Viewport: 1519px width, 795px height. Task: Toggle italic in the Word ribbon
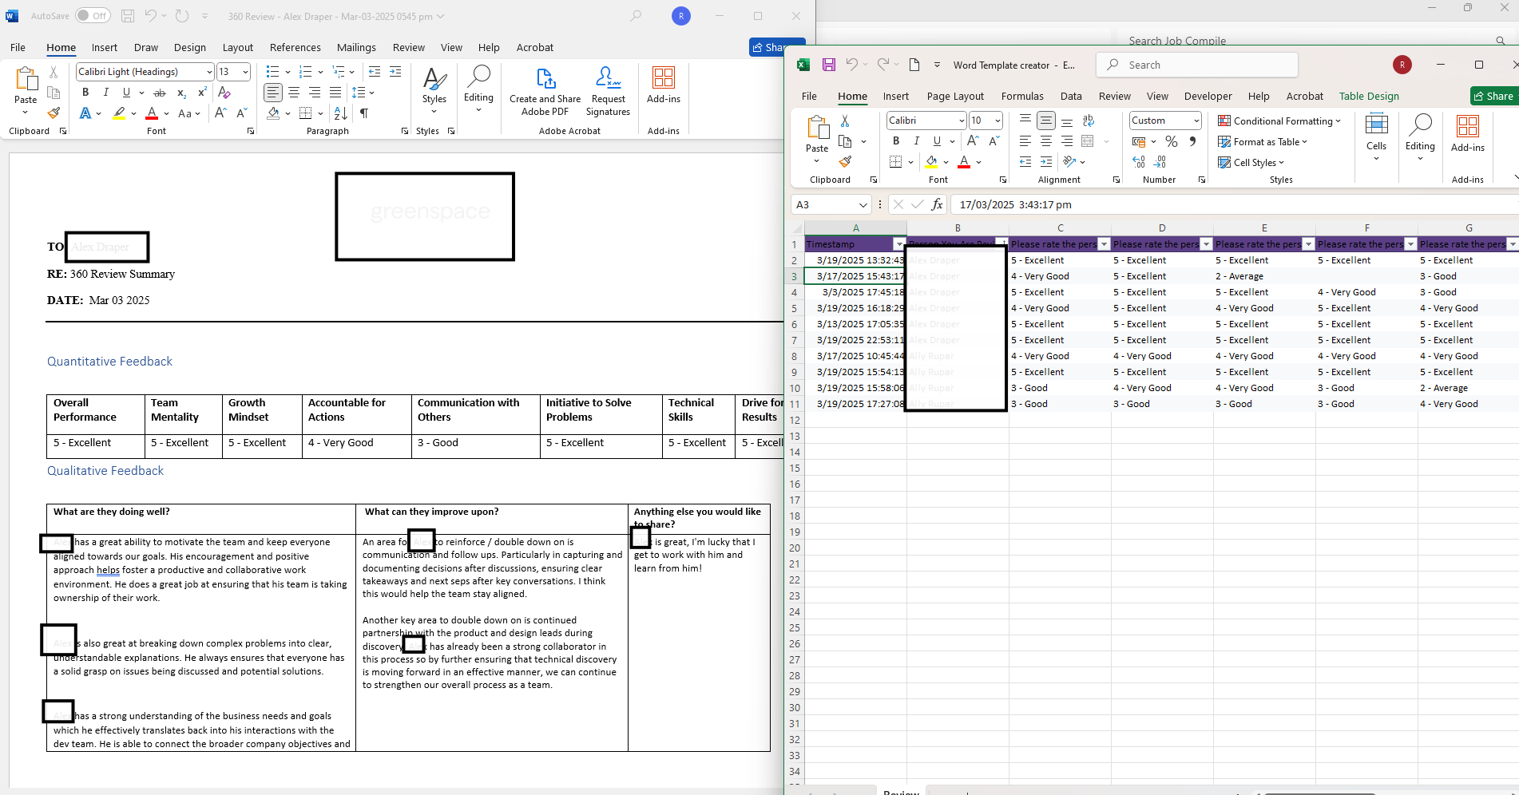tap(106, 93)
